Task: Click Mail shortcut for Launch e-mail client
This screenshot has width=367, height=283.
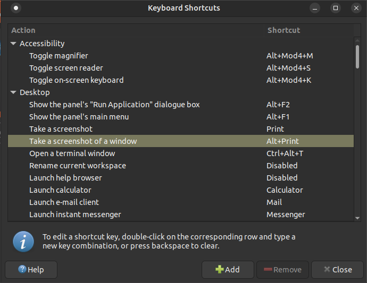Action: [274, 202]
